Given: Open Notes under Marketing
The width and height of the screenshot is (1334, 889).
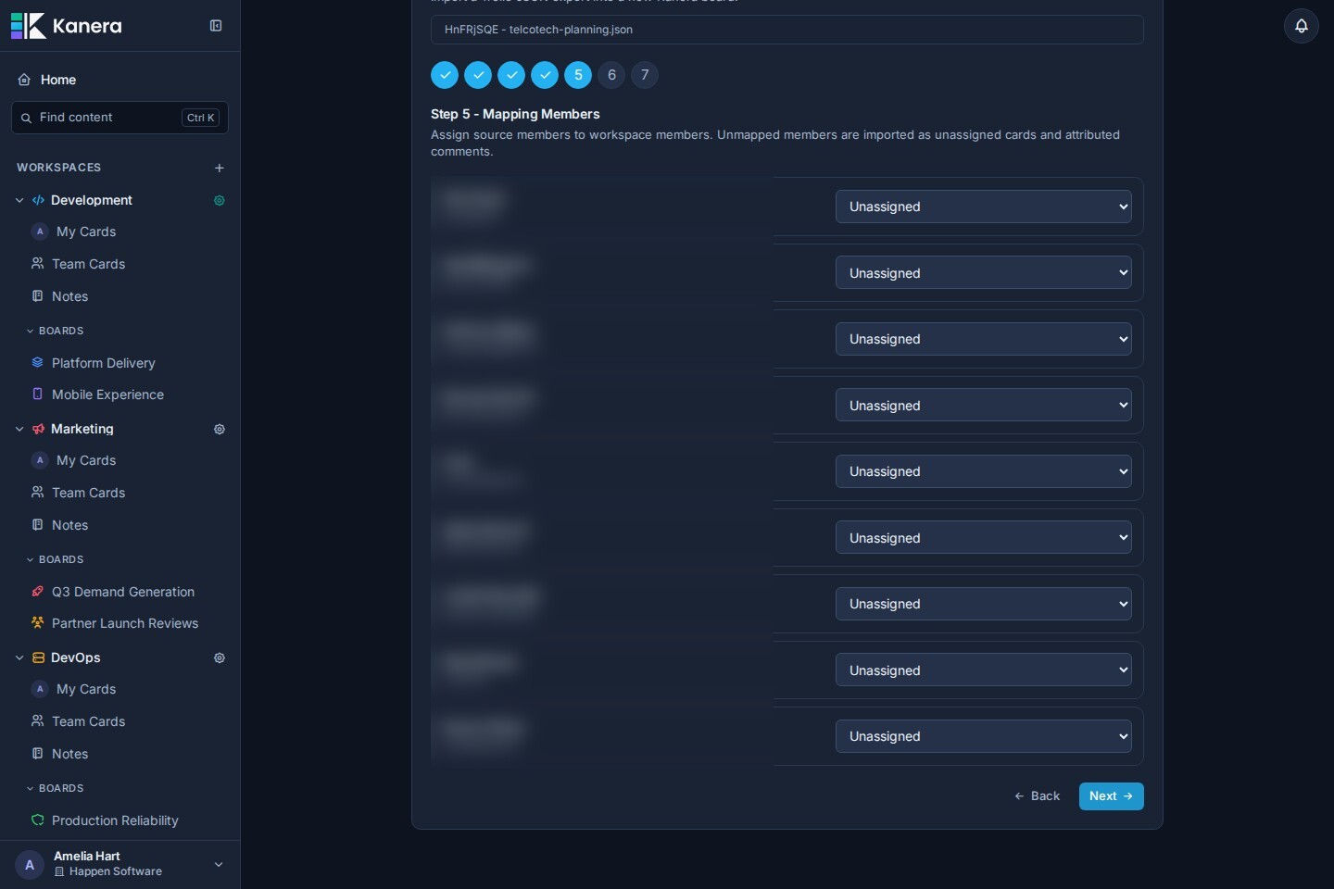Looking at the screenshot, I should click(69, 525).
